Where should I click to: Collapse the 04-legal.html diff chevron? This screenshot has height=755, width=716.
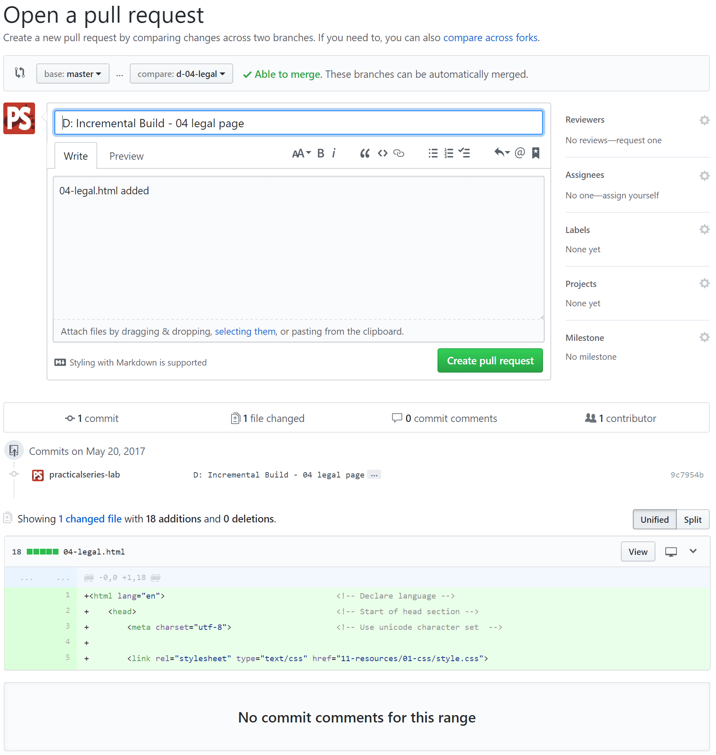tap(693, 551)
